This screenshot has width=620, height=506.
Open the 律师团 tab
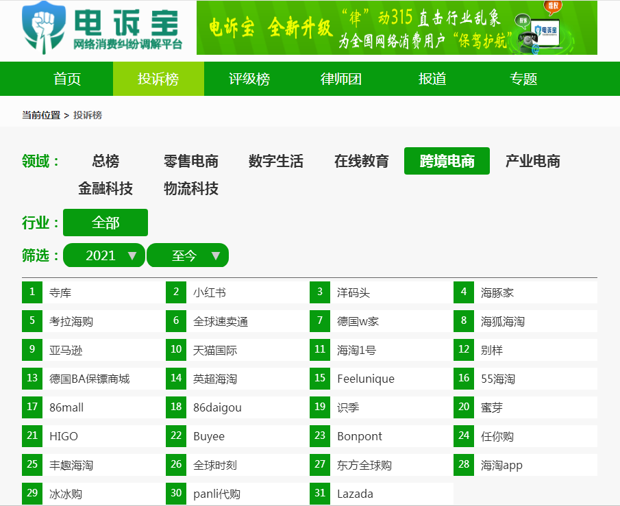pos(341,79)
